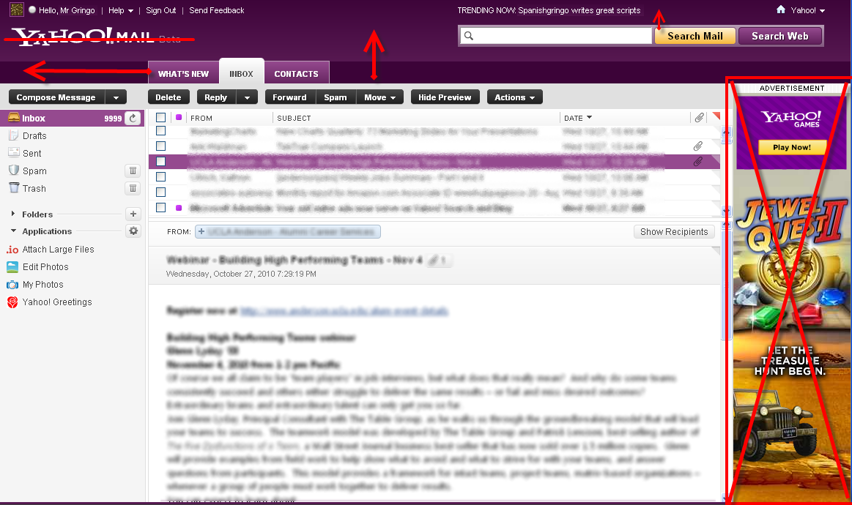This screenshot has height=505, width=852.
Task: Open the Trash folder label
Action: point(34,188)
